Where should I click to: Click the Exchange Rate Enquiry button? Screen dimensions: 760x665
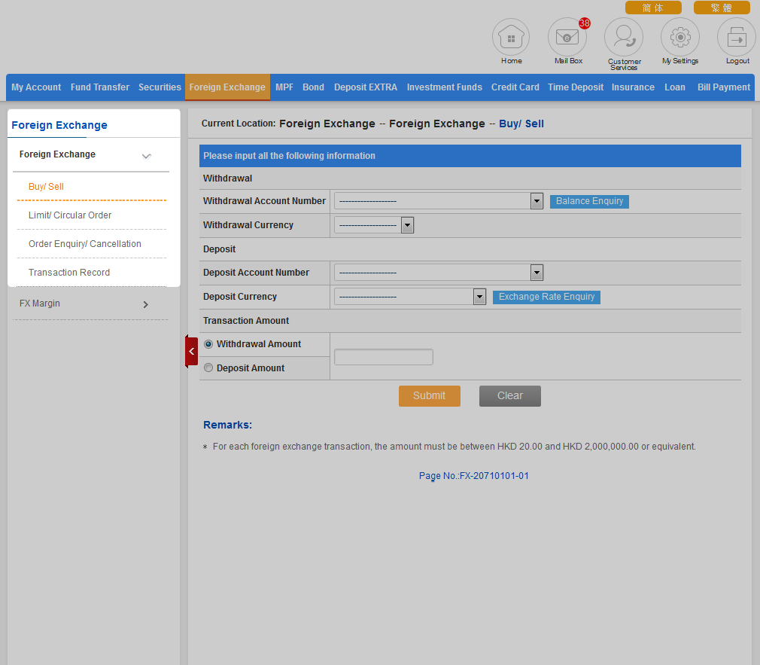[x=546, y=297]
